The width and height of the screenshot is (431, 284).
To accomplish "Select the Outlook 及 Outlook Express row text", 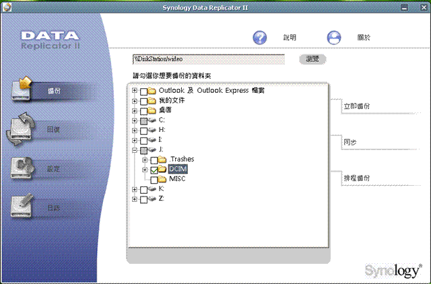I will (x=211, y=90).
